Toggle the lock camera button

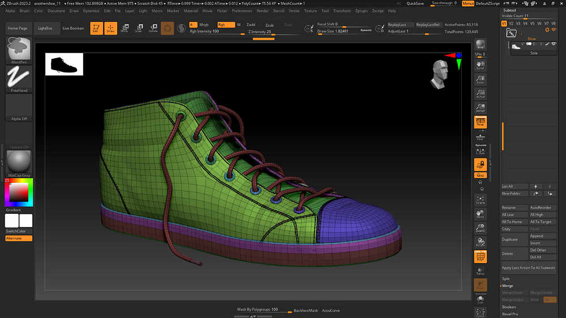tap(480, 165)
